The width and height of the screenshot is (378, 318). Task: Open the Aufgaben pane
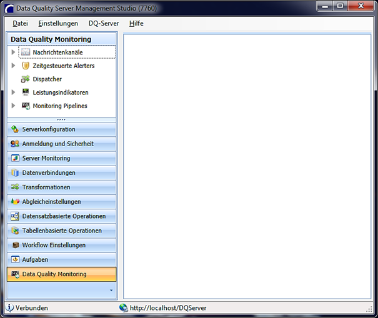point(62,259)
